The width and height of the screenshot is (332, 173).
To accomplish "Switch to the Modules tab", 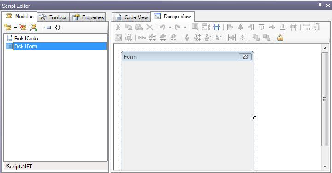I will tap(20, 17).
